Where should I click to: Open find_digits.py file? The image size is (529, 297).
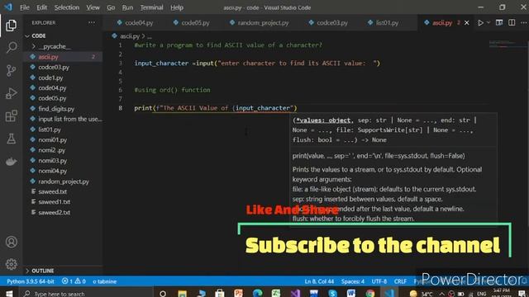click(56, 109)
